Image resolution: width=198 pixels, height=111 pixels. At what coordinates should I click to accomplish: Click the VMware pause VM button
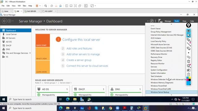[37, 6]
